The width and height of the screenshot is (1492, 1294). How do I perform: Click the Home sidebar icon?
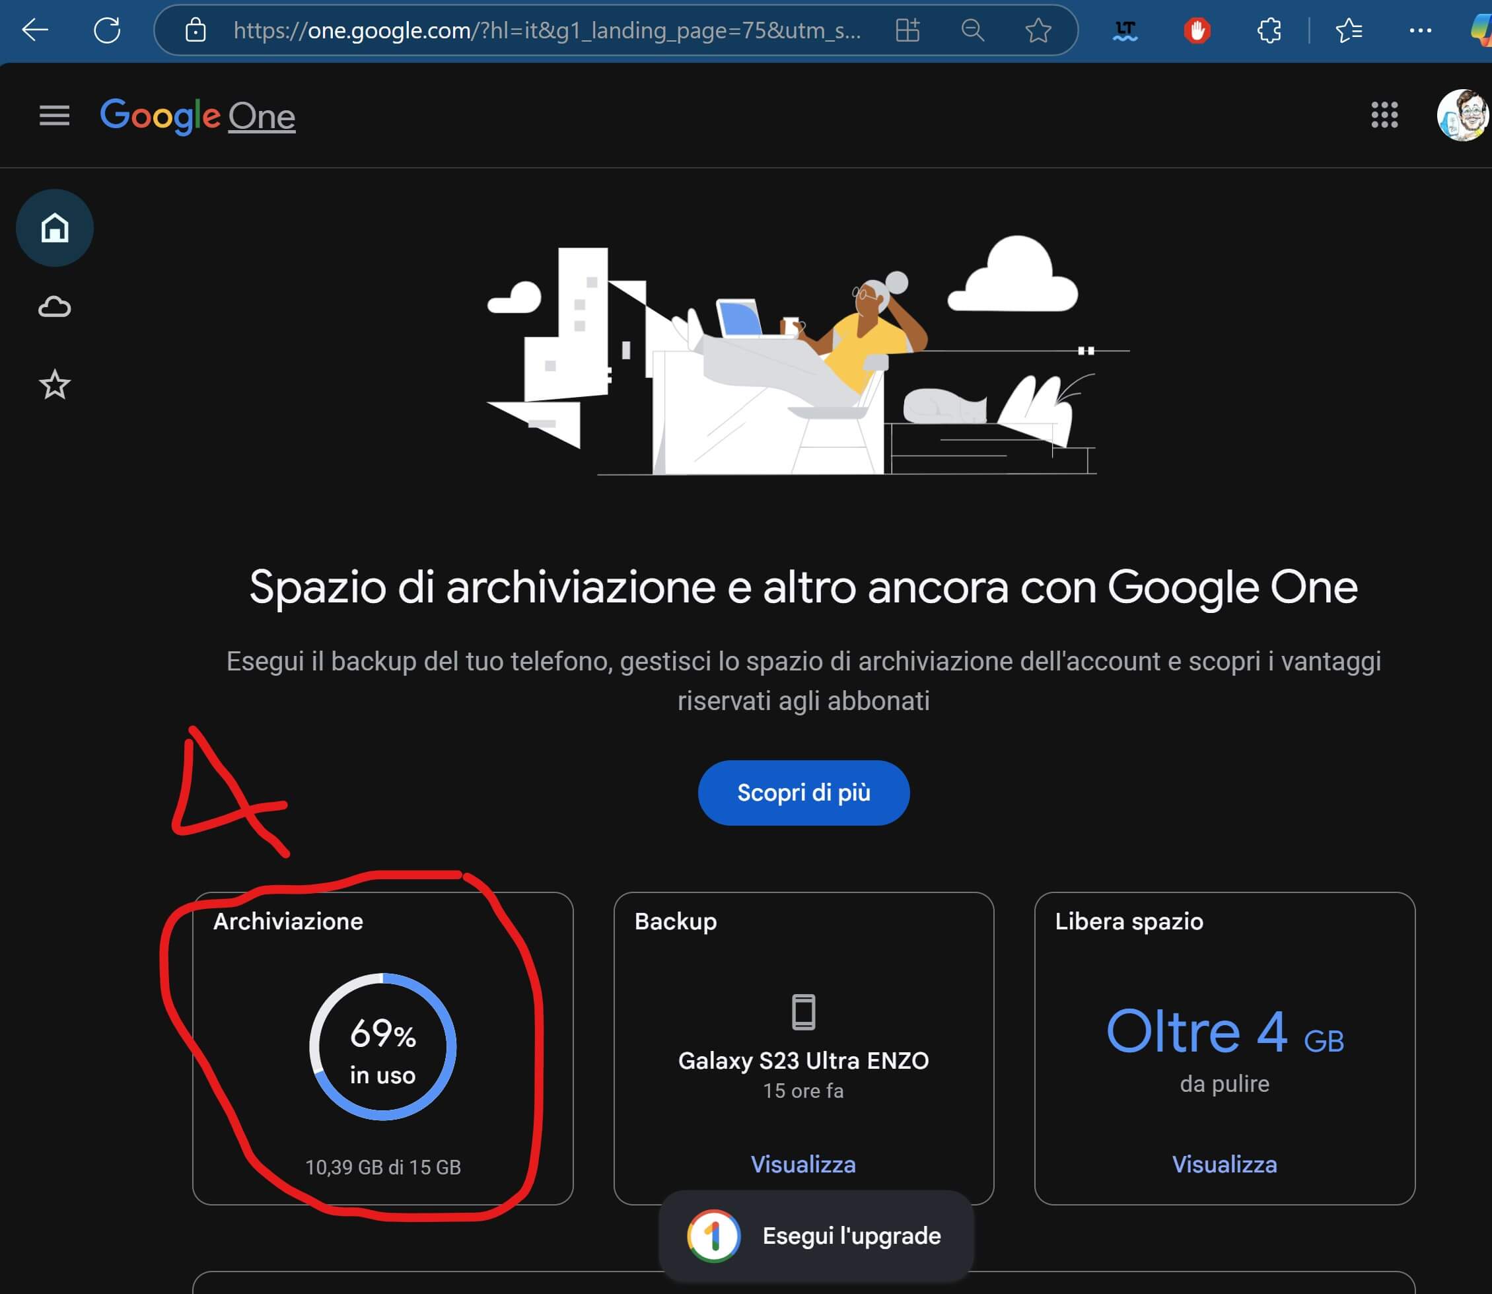[55, 228]
